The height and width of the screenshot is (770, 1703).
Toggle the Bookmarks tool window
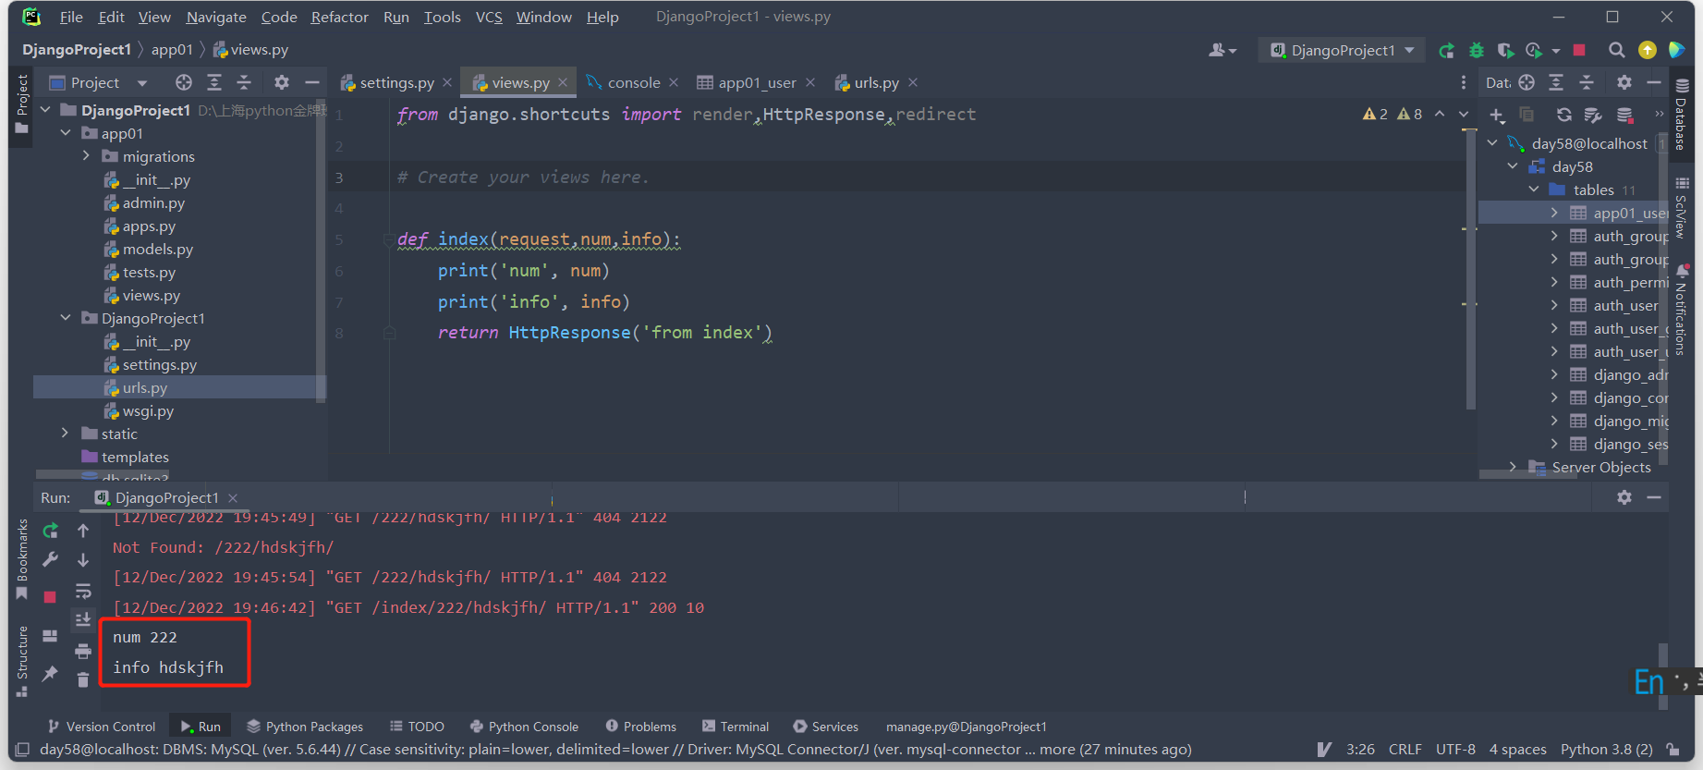click(22, 559)
